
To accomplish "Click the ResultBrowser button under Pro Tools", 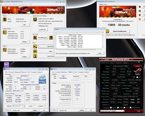I will pyautogui.click(x=43, y=38).
